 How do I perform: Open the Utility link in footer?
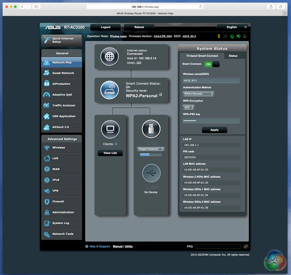tap(129, 246)
